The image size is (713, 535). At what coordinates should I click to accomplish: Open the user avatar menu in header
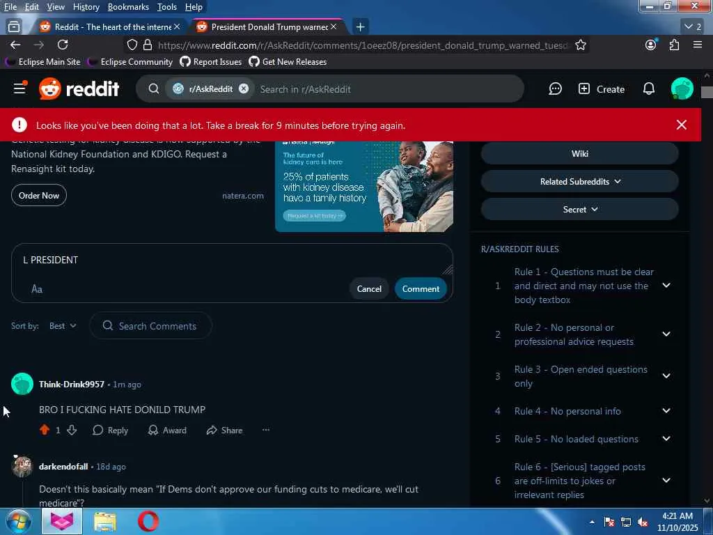point(682,88)
